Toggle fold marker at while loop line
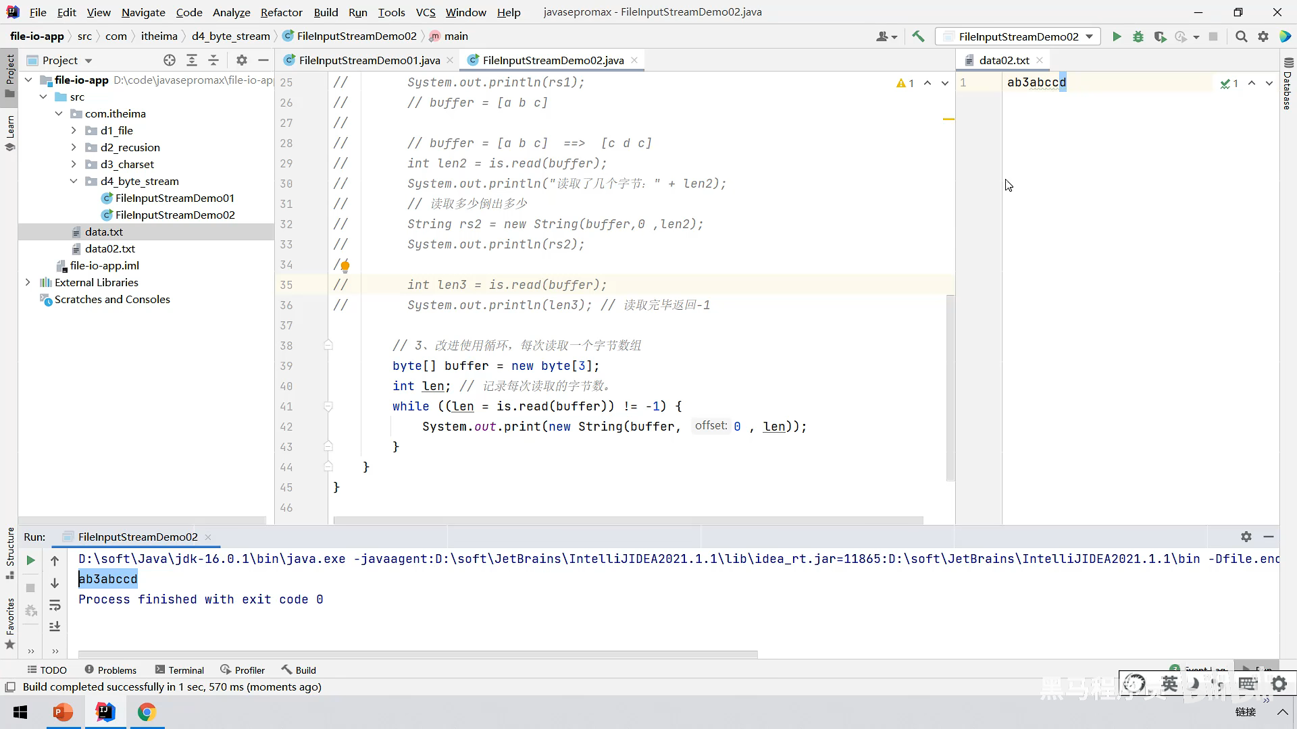This screenshot has width=1297, height=729. click(328, 406)
